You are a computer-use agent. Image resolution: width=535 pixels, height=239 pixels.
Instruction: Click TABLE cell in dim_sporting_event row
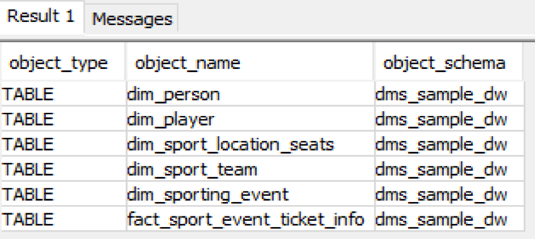point(63,194)
